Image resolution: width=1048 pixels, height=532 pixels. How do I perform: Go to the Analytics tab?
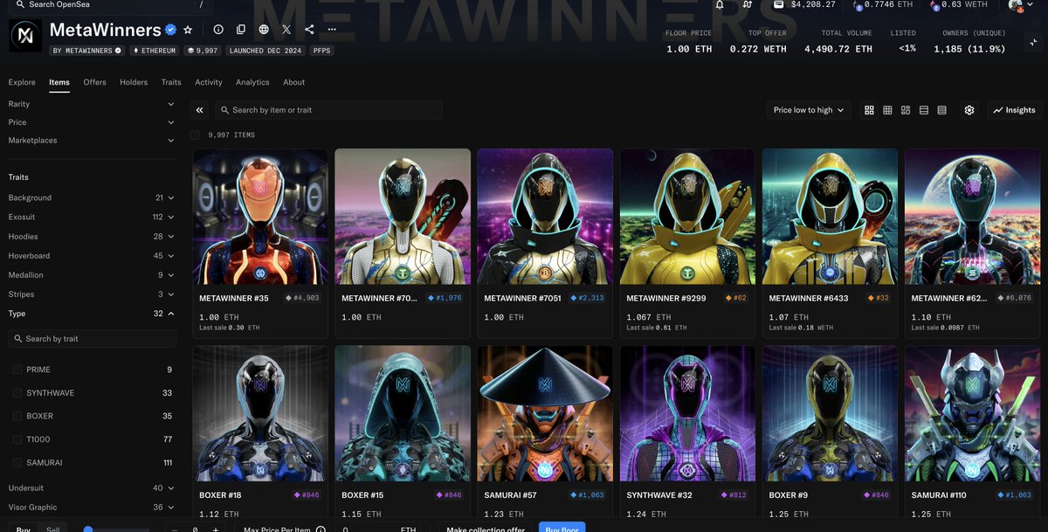tap(252, 82)
